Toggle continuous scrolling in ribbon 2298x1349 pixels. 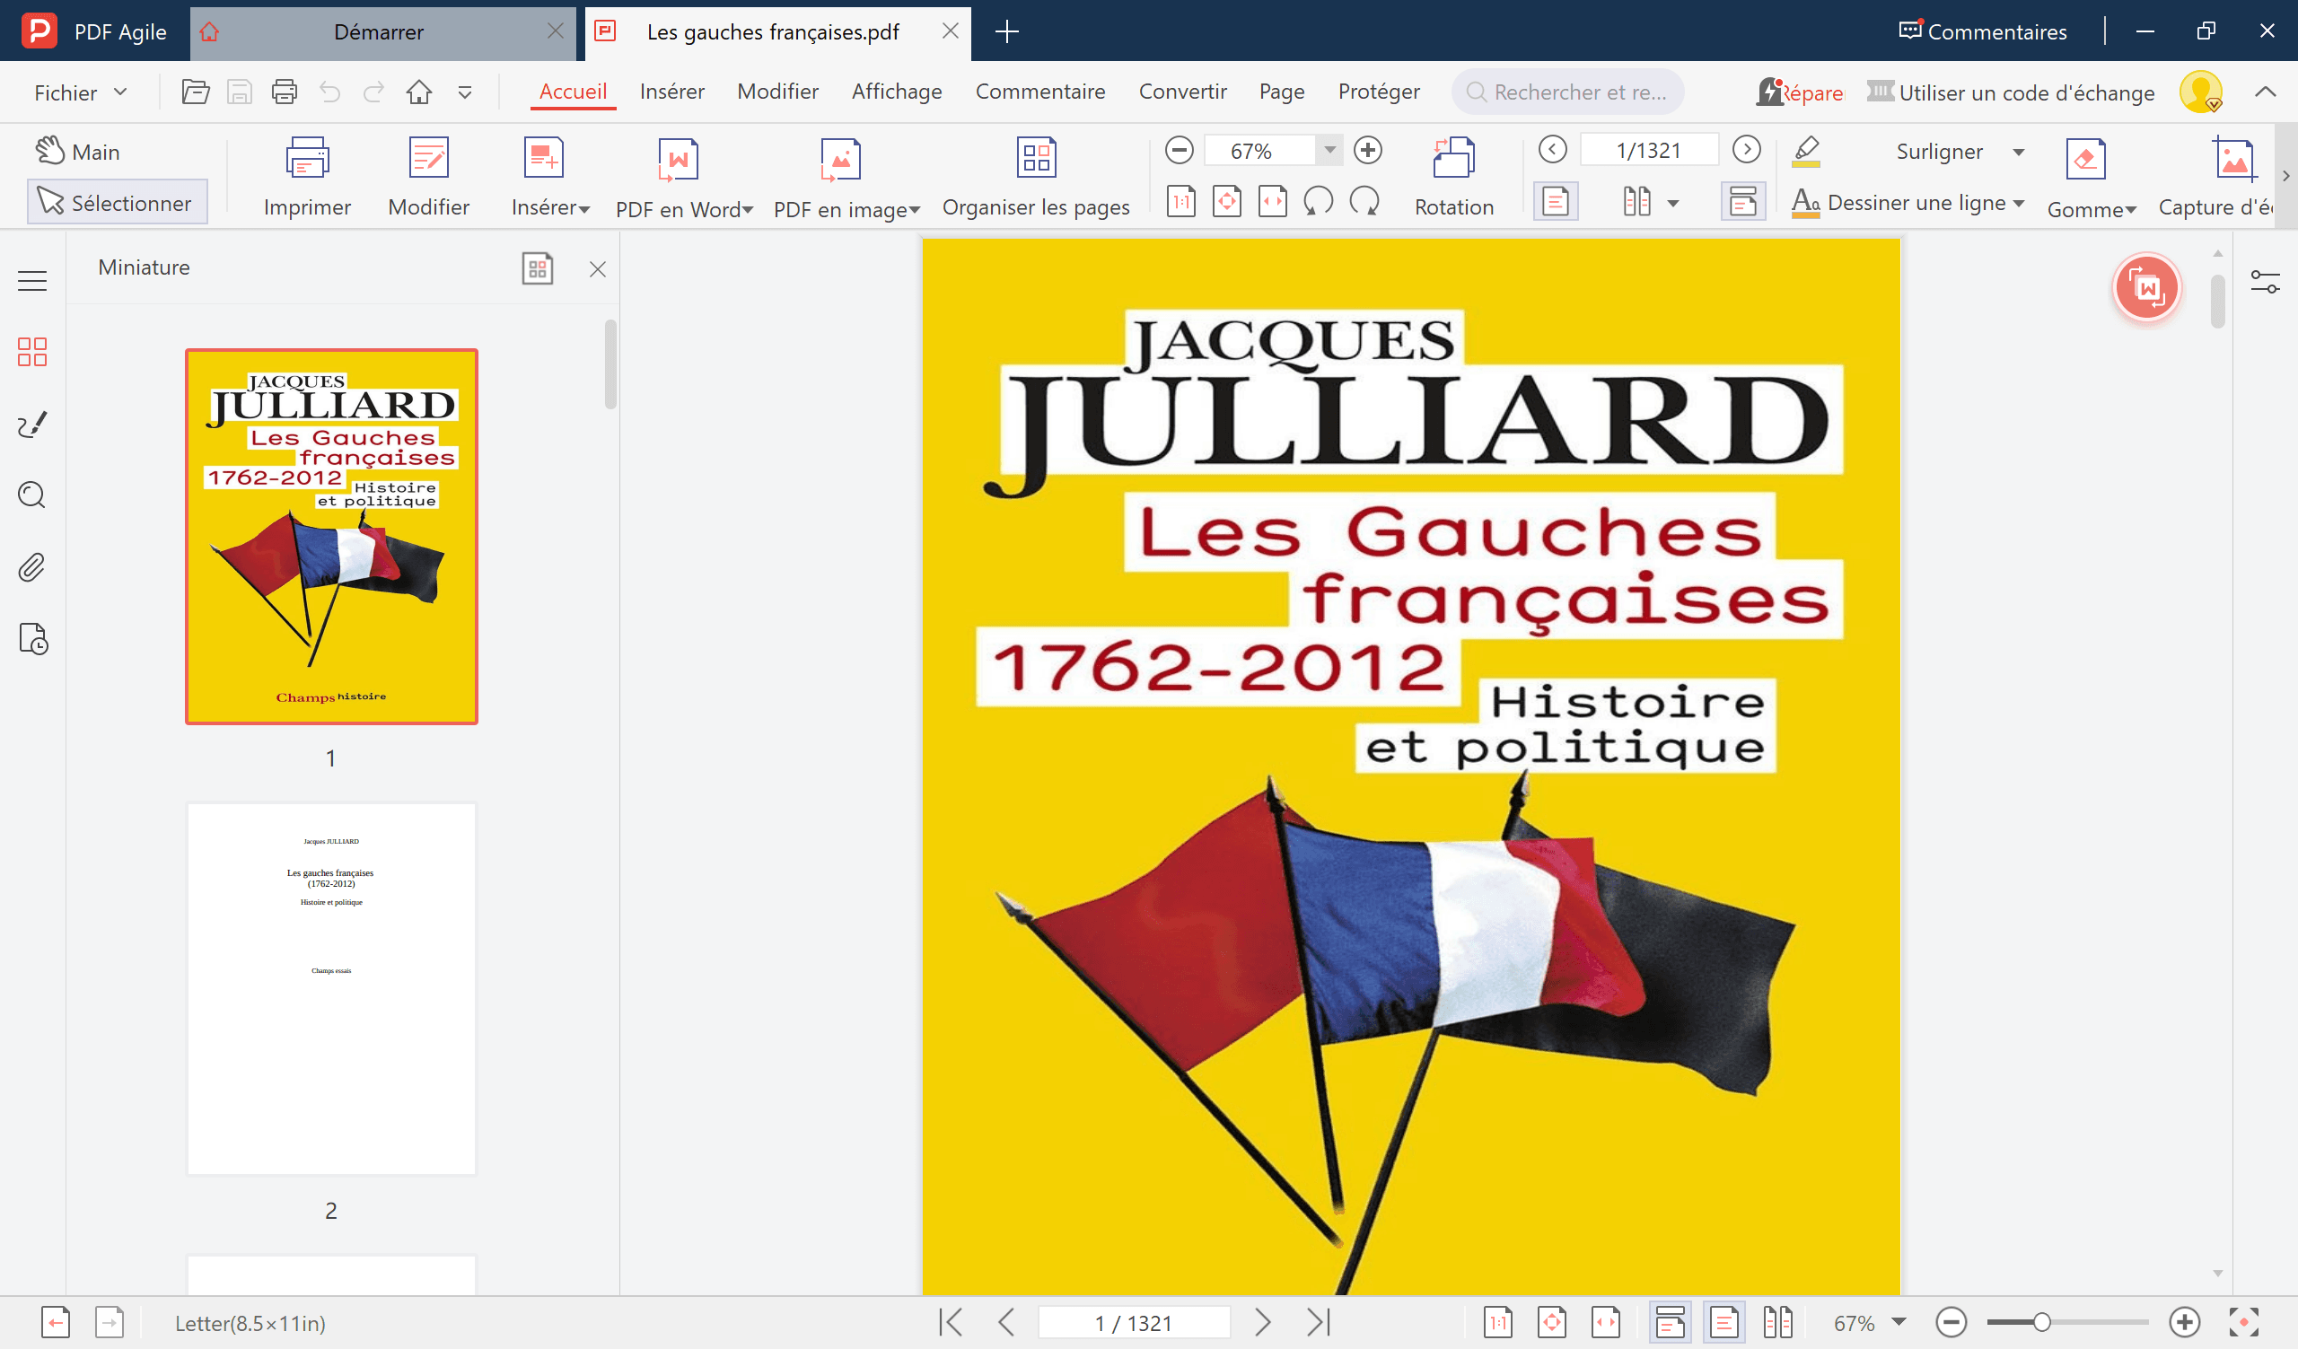tap(1742, 201)
